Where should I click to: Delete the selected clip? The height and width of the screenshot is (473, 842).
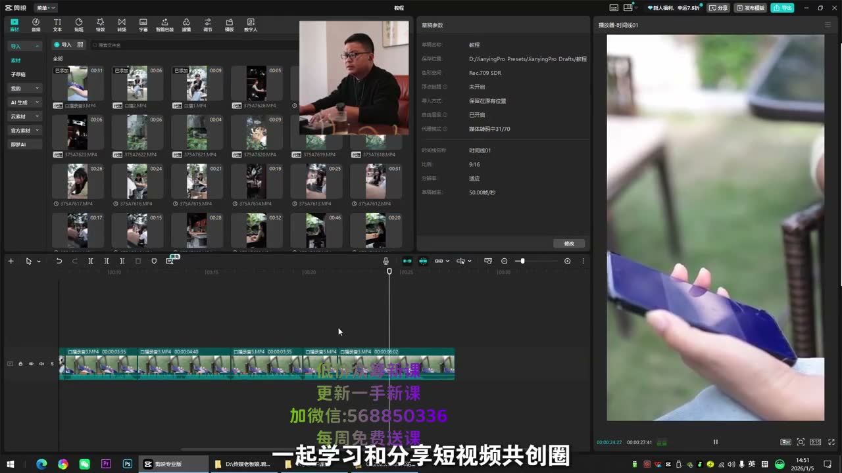tap(138, 261)
